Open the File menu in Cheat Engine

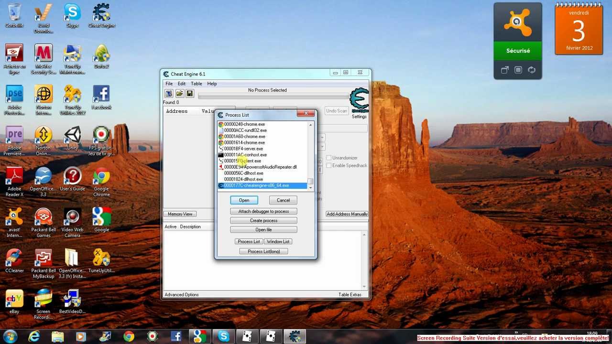[x=169, y=84]
